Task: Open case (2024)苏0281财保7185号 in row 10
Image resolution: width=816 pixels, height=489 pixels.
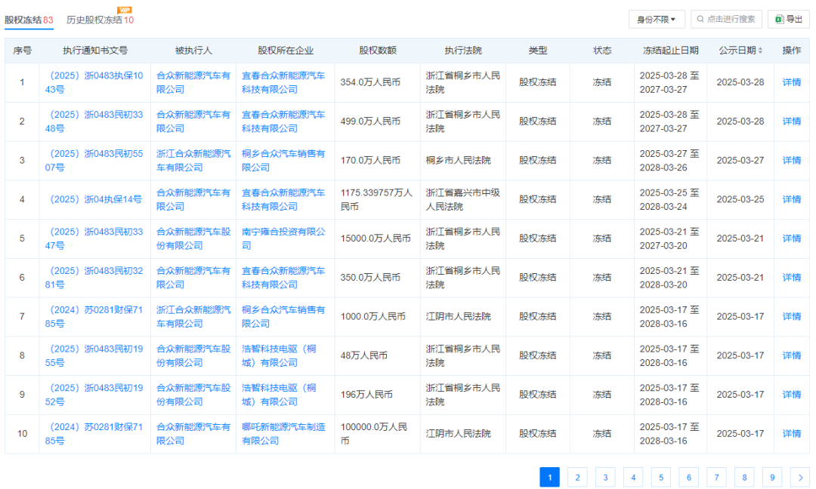Action: click(94, 433)
